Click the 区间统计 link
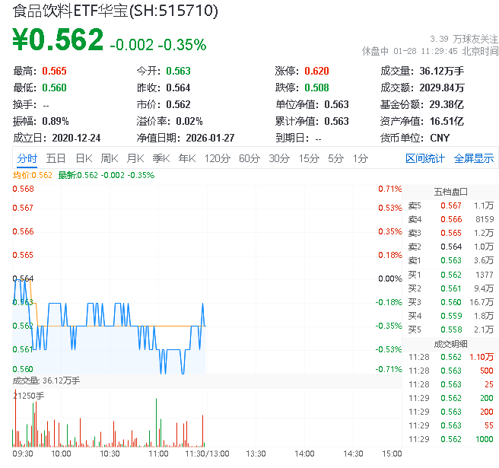This screenshot has width=499, height=468. pyautogui.click(x=425, y=158)
